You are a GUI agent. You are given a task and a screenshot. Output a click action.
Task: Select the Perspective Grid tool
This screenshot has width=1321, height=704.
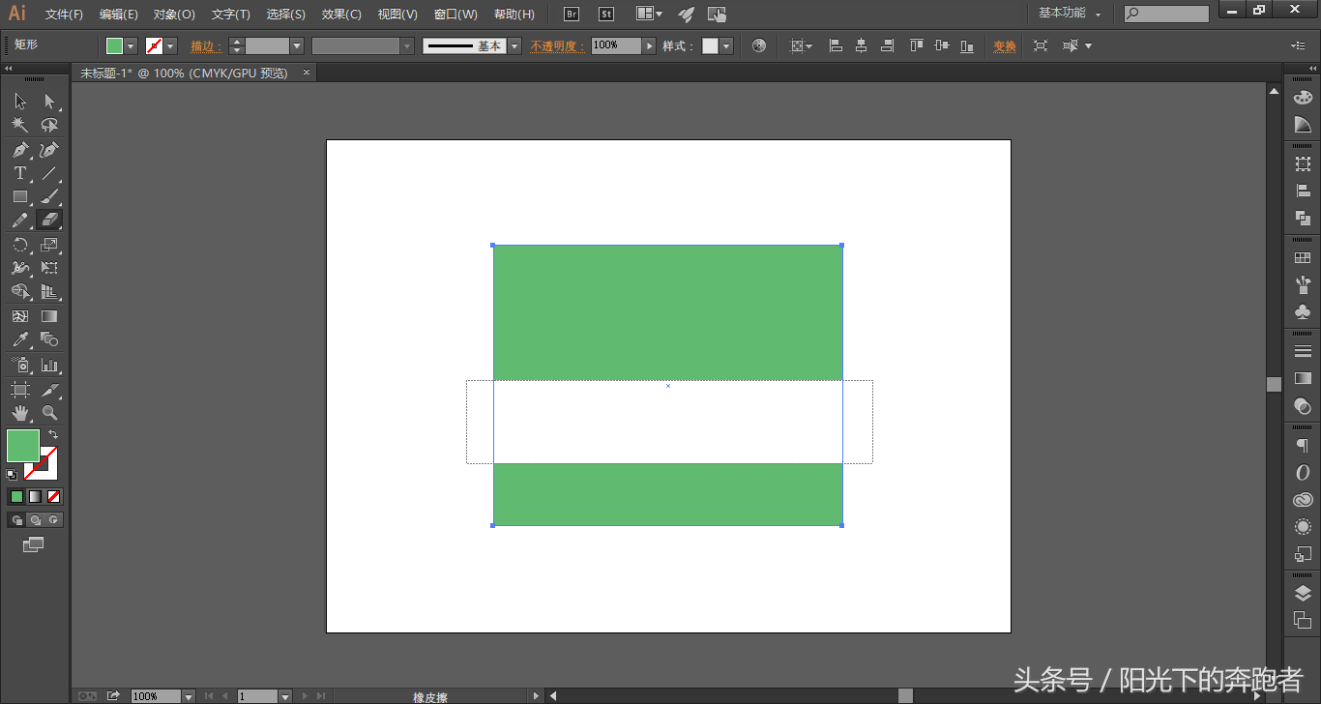click(x=49, y=292)
